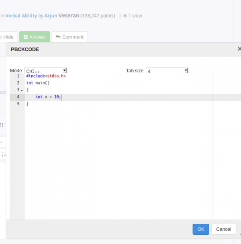Screen dimensions: 241x244
Task: Click the Answer button
Action: 35,37
